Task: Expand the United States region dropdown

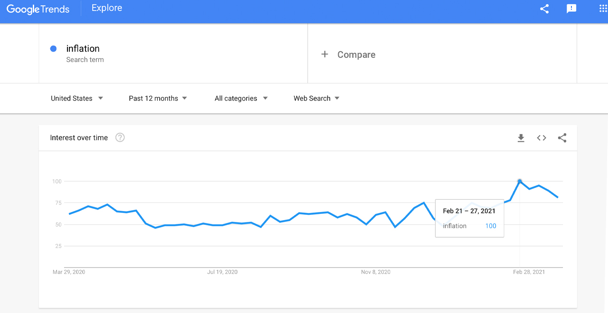Action: pyautogui.click(x=77, y=98)
